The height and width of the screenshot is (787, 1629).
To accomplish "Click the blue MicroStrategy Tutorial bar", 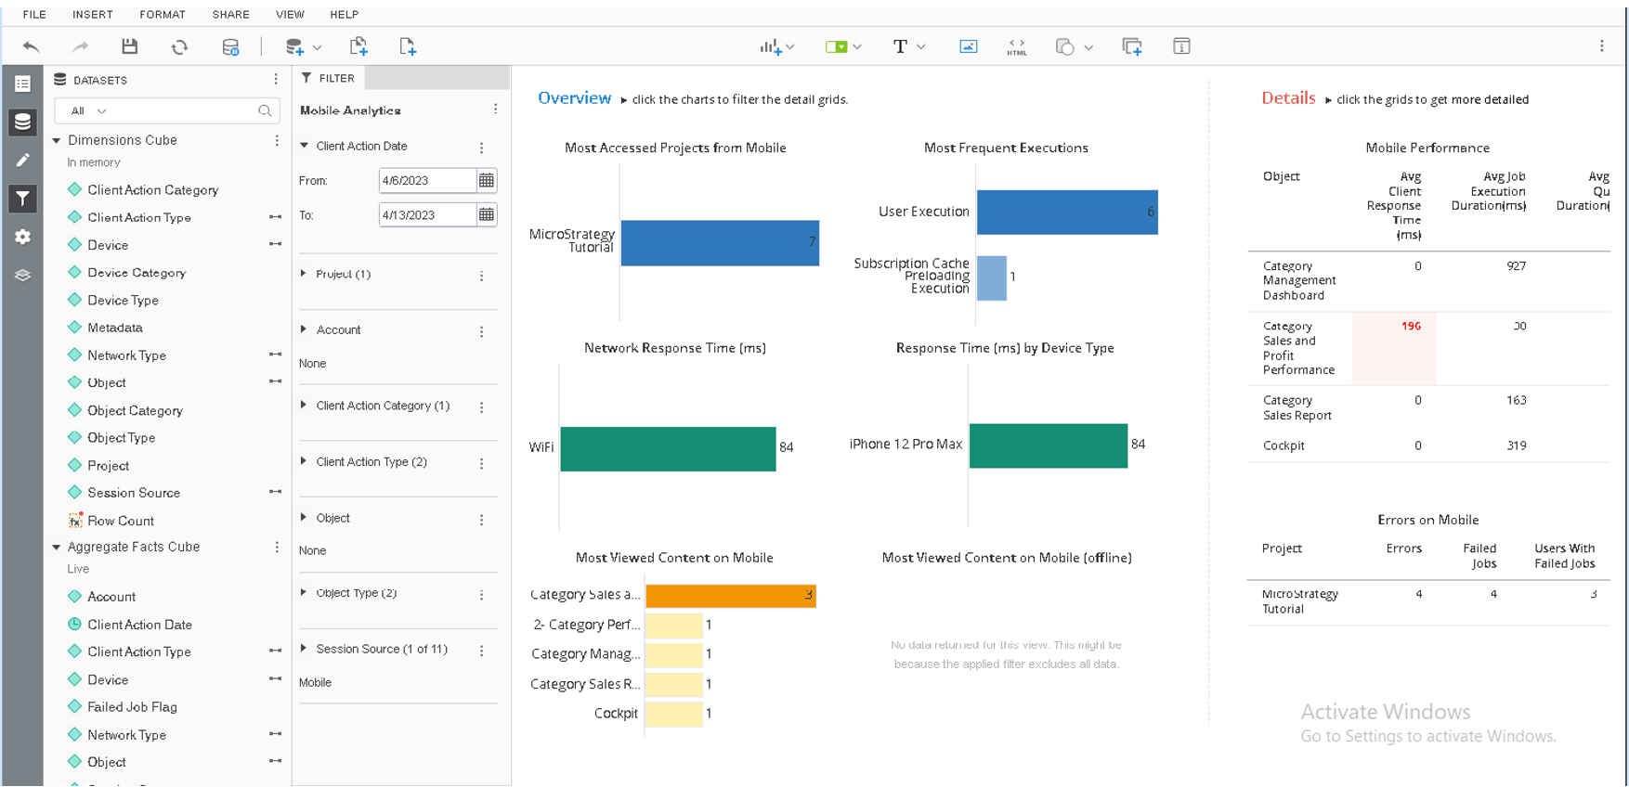I will 720,243.
